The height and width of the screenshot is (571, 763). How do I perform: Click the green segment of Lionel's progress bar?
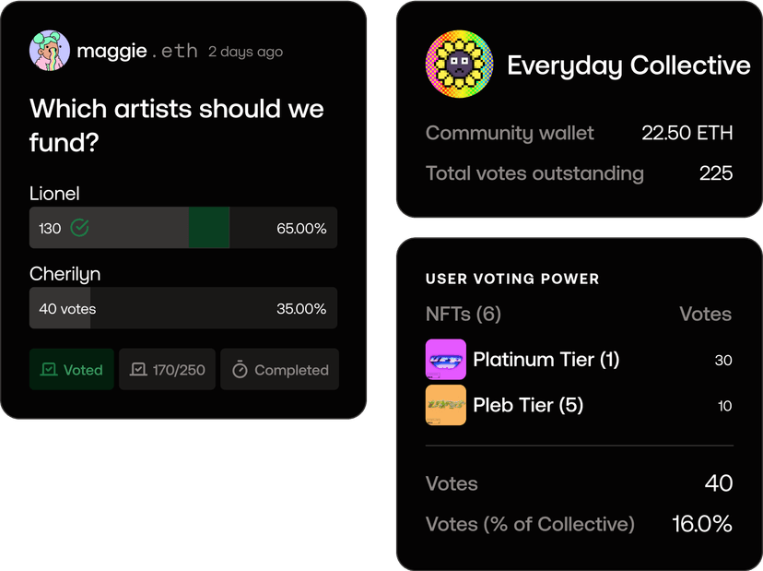209,228
